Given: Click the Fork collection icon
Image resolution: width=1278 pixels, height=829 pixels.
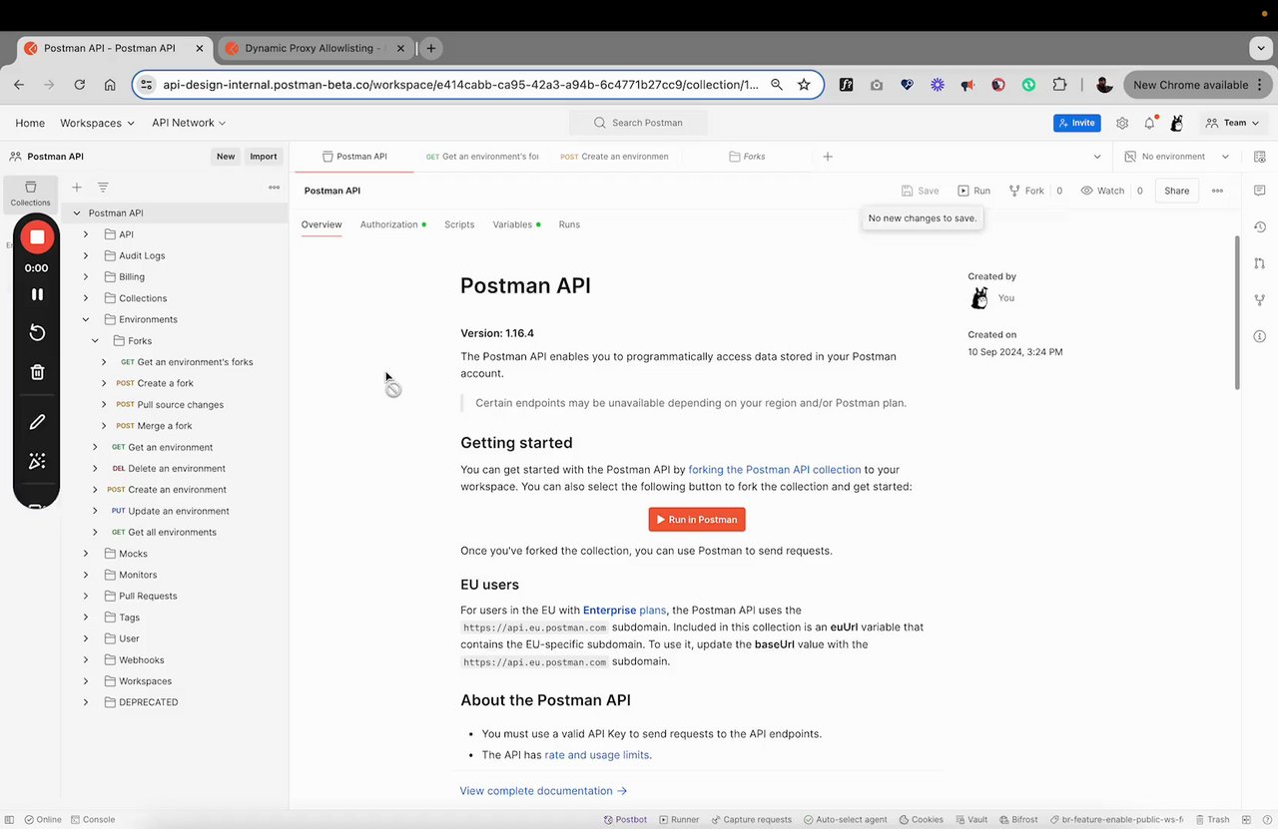Looking at the screenshot, I should point(1026,191).
